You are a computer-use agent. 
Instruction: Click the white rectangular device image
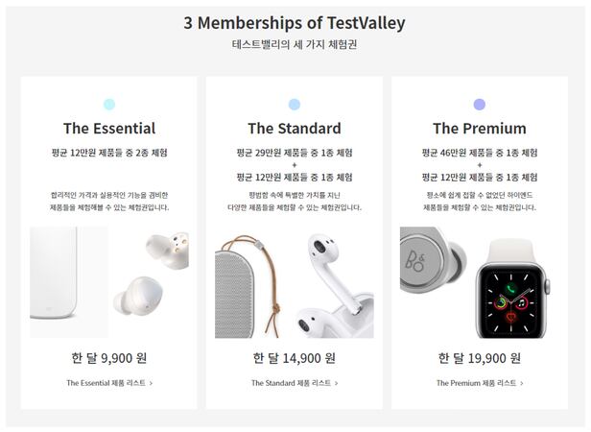[x=68, y=281]
